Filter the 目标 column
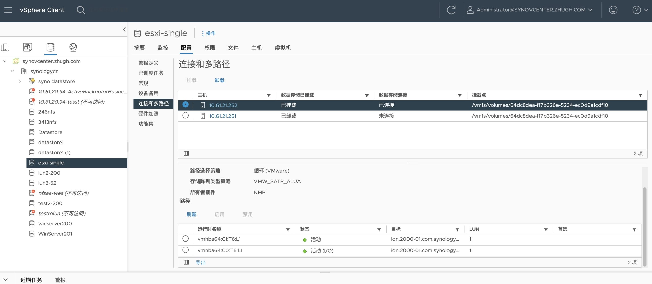Viewport: 652px width, 284px height. (x=457, y=230)
